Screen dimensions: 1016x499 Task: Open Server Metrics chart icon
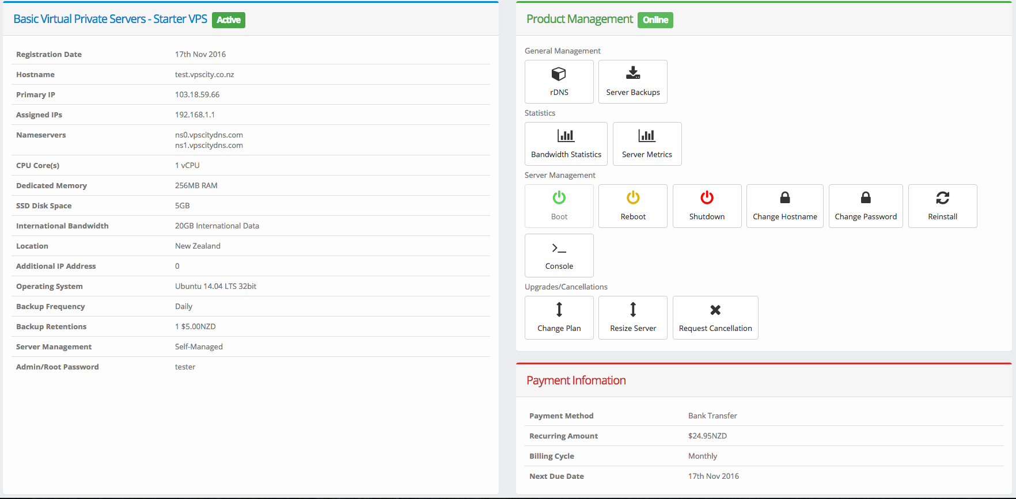646,136
